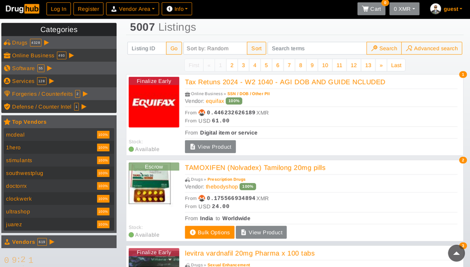
Task: Go to results page 5
Action: (266, 65)
